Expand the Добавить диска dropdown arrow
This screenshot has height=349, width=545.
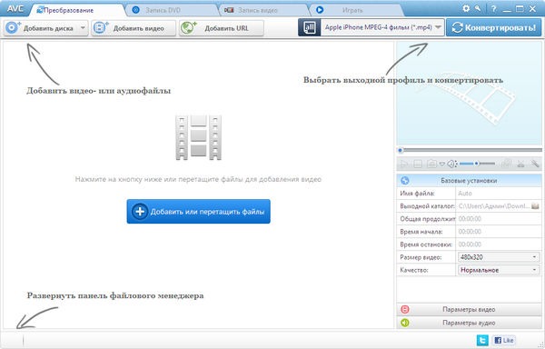pos(83,28)
